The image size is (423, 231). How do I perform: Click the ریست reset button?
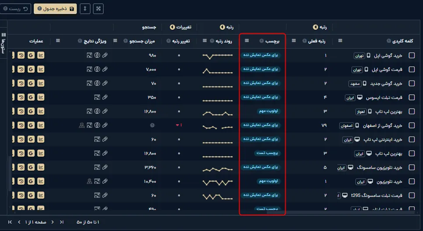(15, 9)
